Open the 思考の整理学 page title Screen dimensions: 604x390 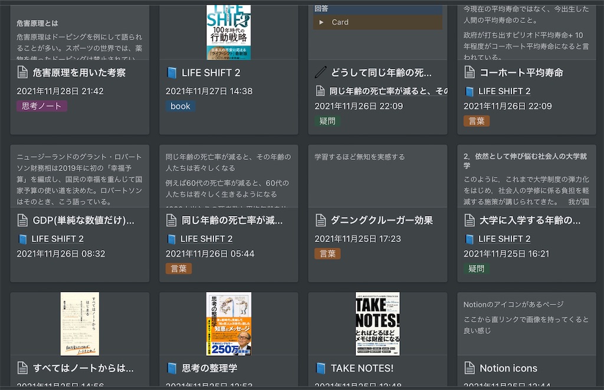(x=209, y=368)
